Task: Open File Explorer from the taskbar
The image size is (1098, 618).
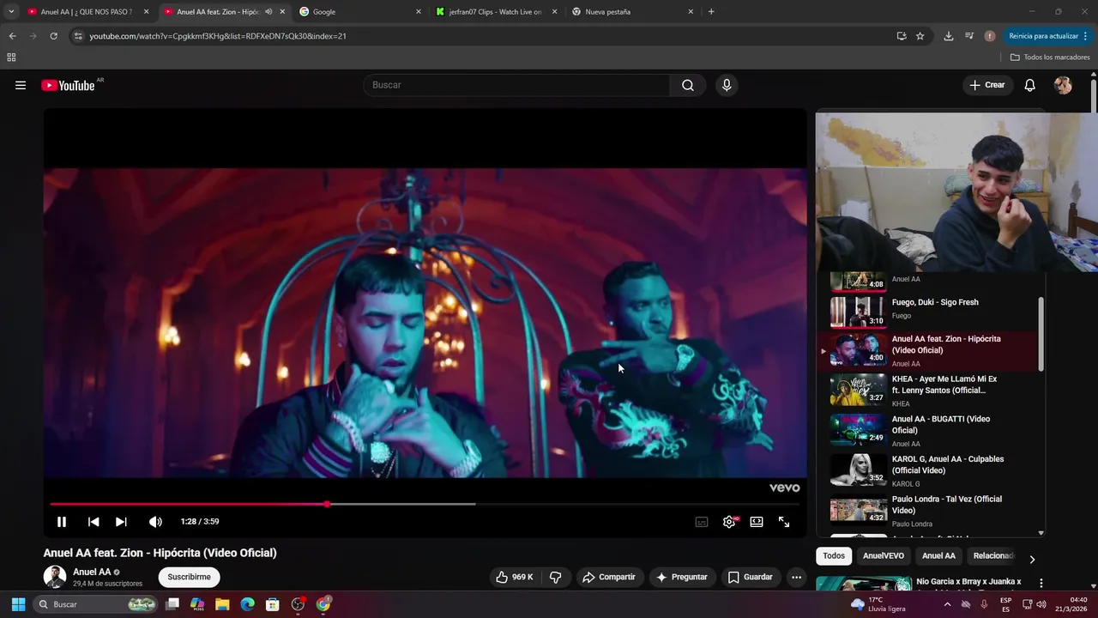Action: click(x=222, y=604)
